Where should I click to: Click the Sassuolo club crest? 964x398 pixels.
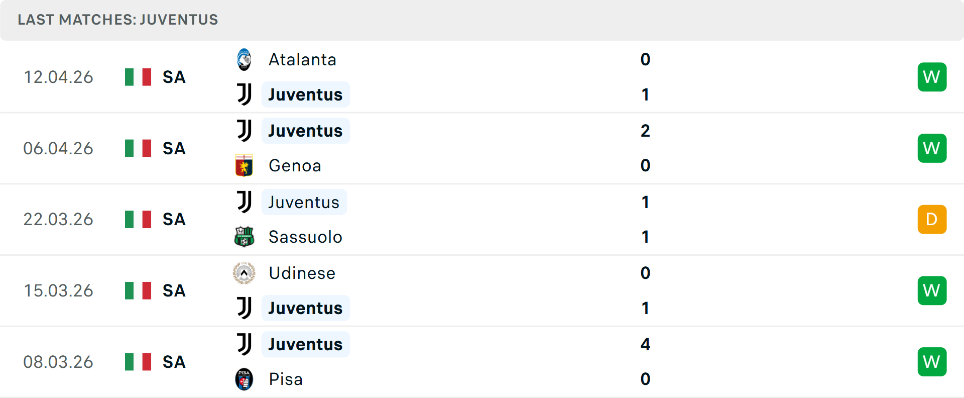(244, 237)
